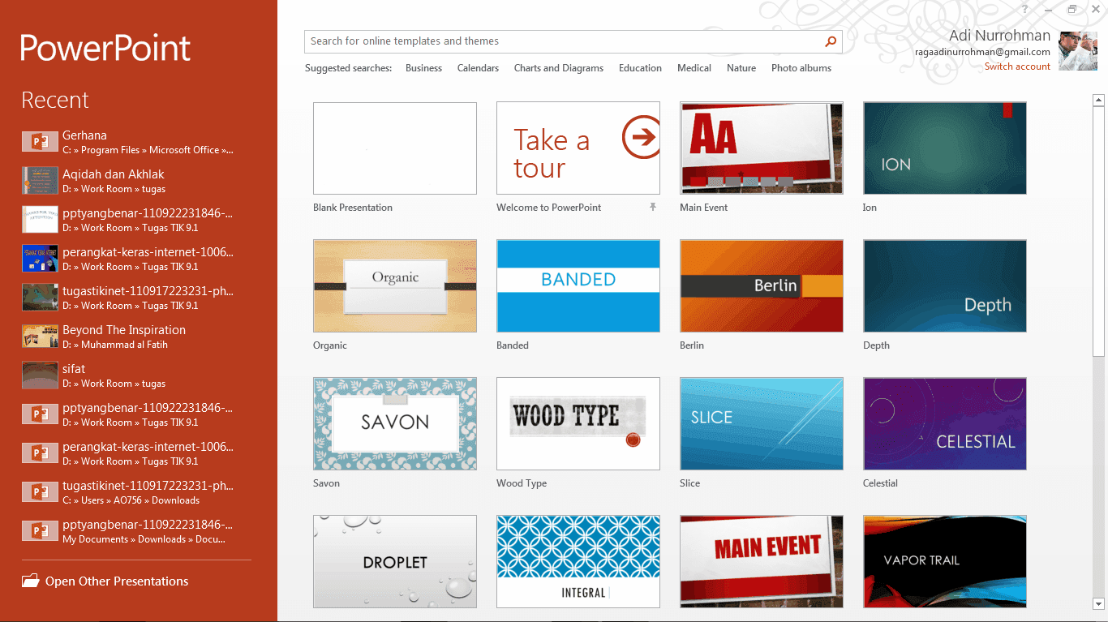Viewport: 1108px width, 622px height.
Task: Click the search magnifier icon
Action: (831, 41)
